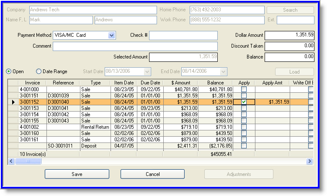Click the first name field Mark
The image size is (327, 196).
[x=61, y=20]
